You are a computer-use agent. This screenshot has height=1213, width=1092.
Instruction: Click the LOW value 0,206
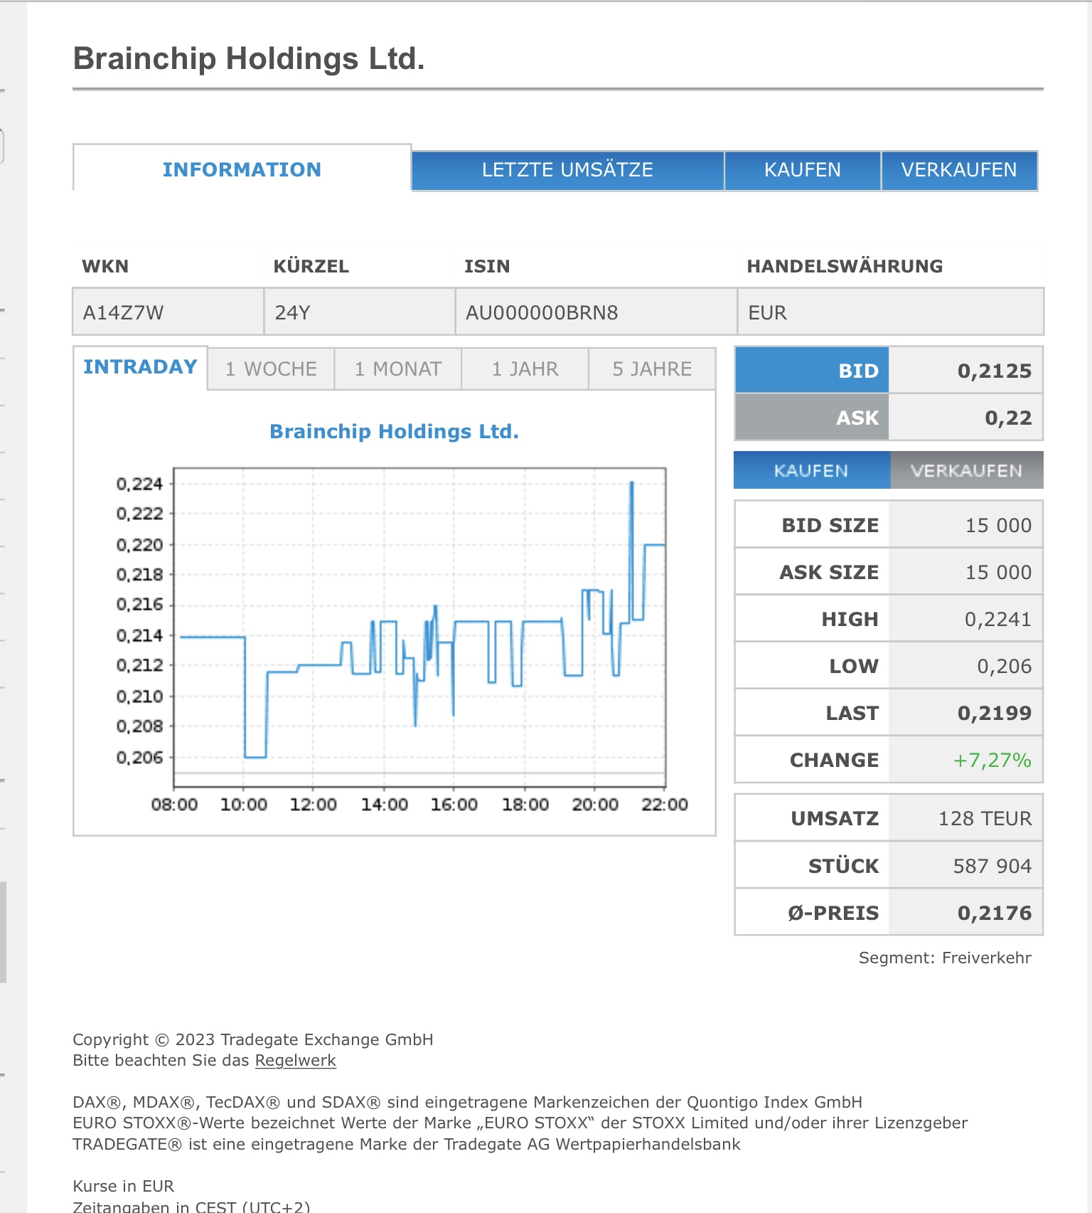click(x=1004, y=666)
